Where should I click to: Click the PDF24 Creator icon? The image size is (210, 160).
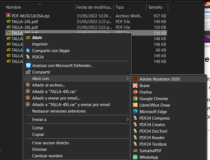tap(135, 124)
